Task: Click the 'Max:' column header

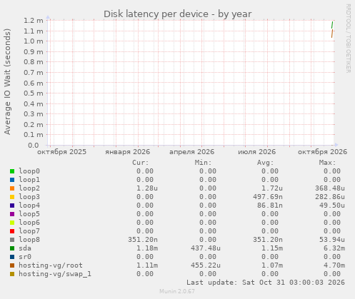Action: click(x=327, y=163)
